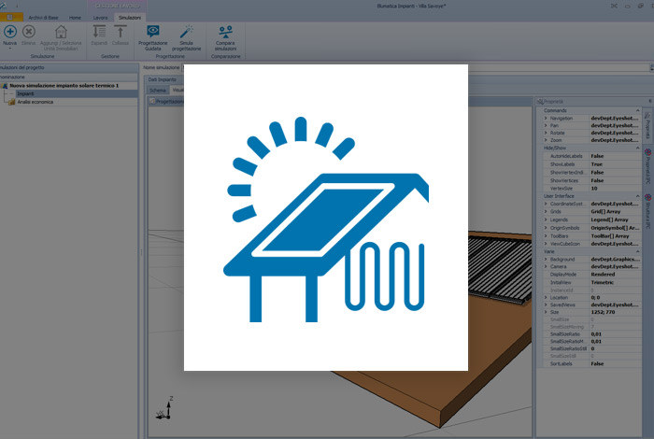This screenshot has width=654, height=439.
Task: Click the Collassa tree icon
Action: 121,32
